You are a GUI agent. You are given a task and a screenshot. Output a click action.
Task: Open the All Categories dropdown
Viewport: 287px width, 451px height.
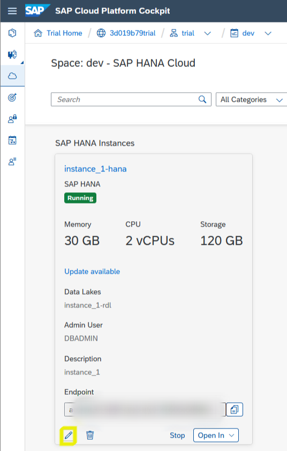click(251, 100)
